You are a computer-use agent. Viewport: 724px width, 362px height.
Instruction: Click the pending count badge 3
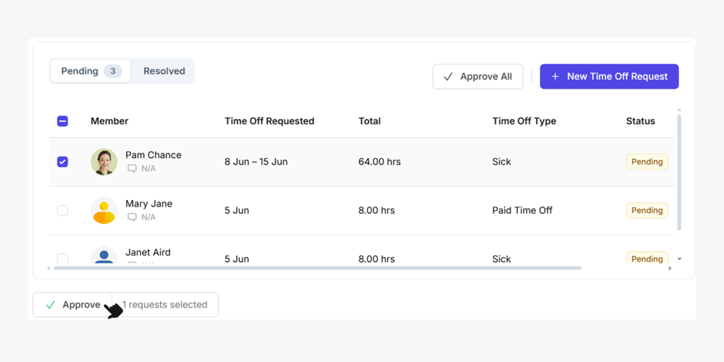[113, 71]
